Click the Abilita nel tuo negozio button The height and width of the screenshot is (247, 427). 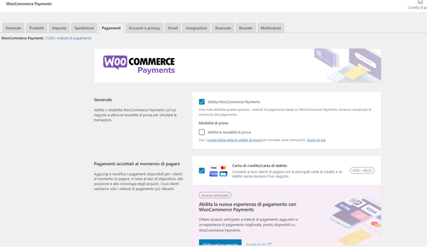[220, 243]
